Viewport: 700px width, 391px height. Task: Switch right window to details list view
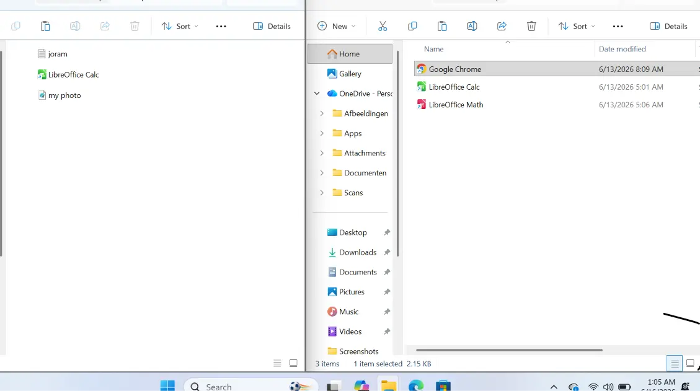click(x=675, y=364)
